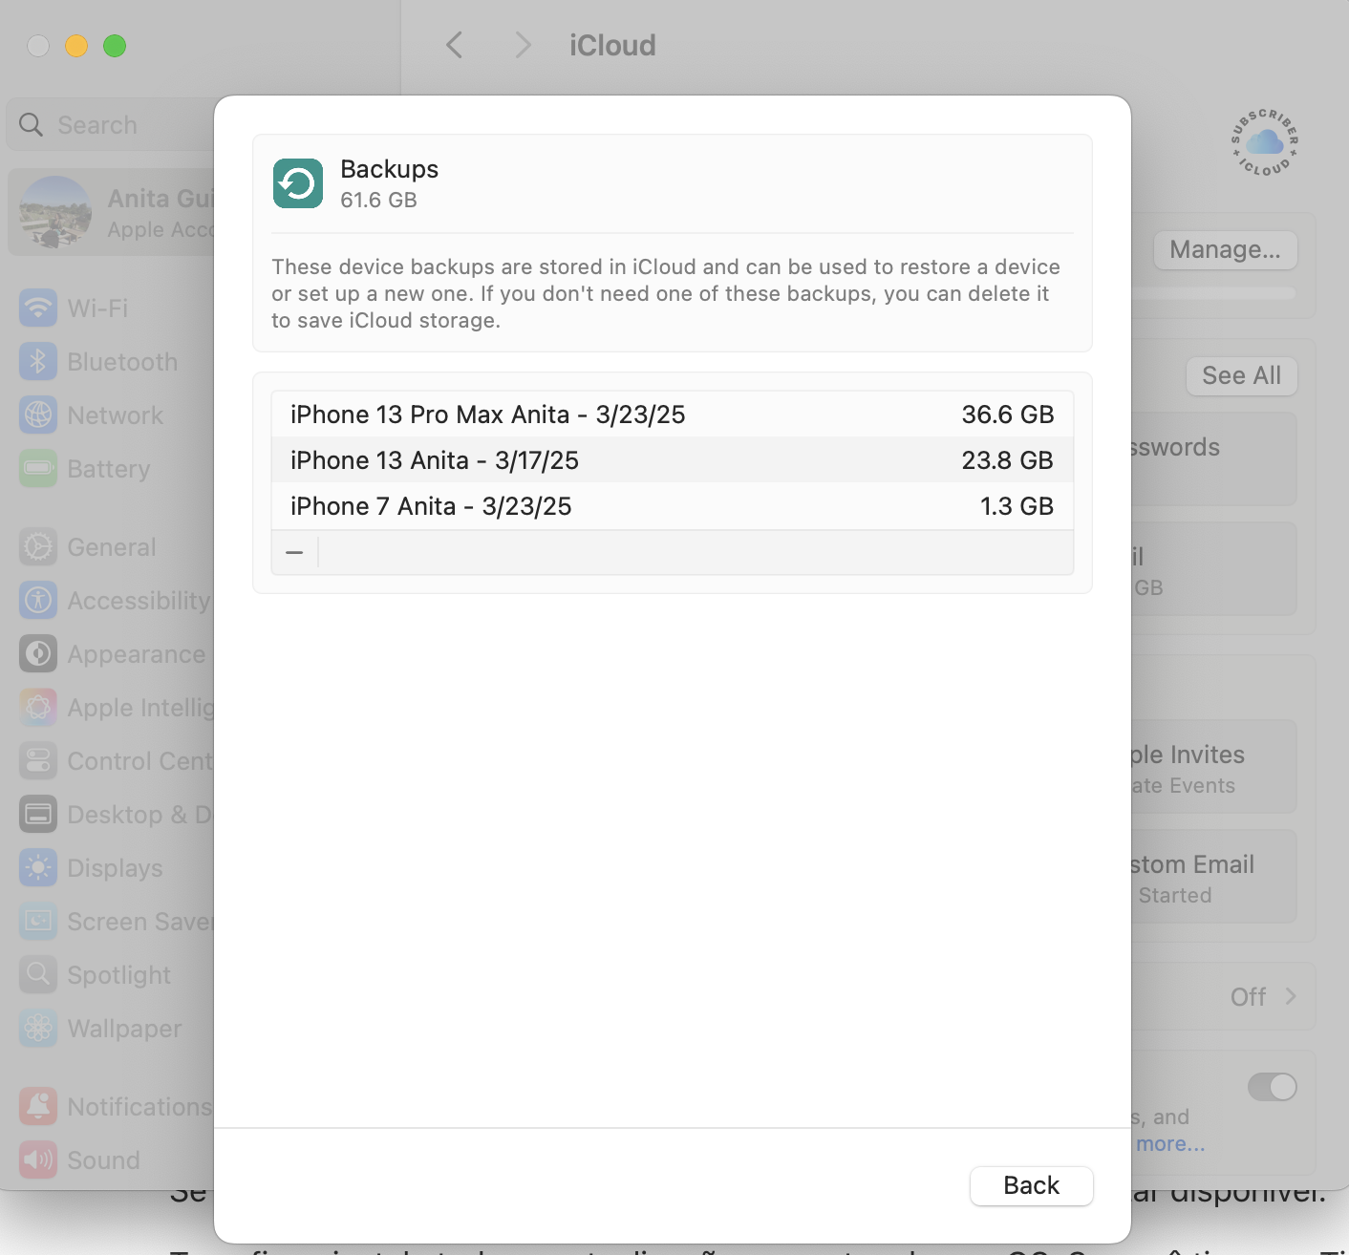Click the Backups restore icon

pyautogui.click(x=298, y=183)
